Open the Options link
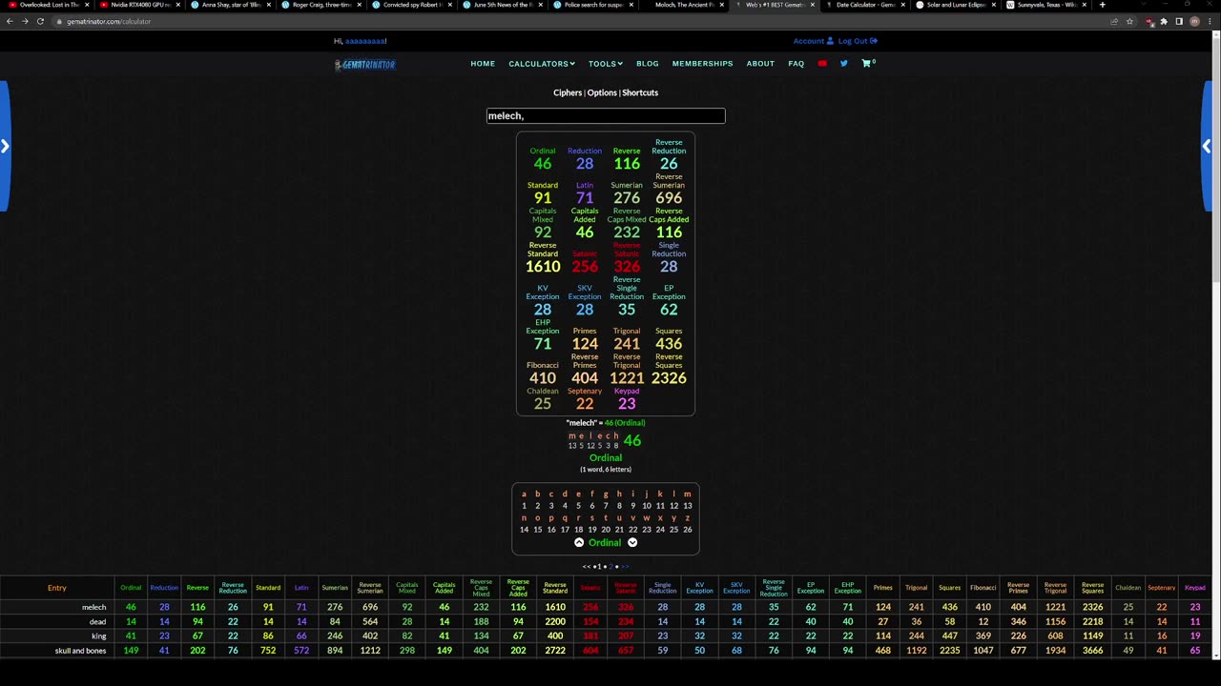The image size is (1221, 686). click(x=602, y=92)
